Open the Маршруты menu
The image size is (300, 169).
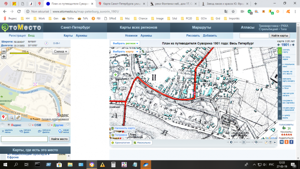pos(201,28)
